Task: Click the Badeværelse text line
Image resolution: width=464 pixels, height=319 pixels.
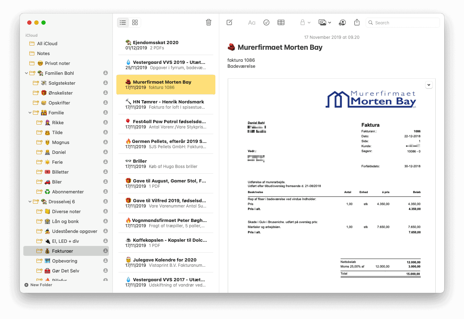Action: 241,66
